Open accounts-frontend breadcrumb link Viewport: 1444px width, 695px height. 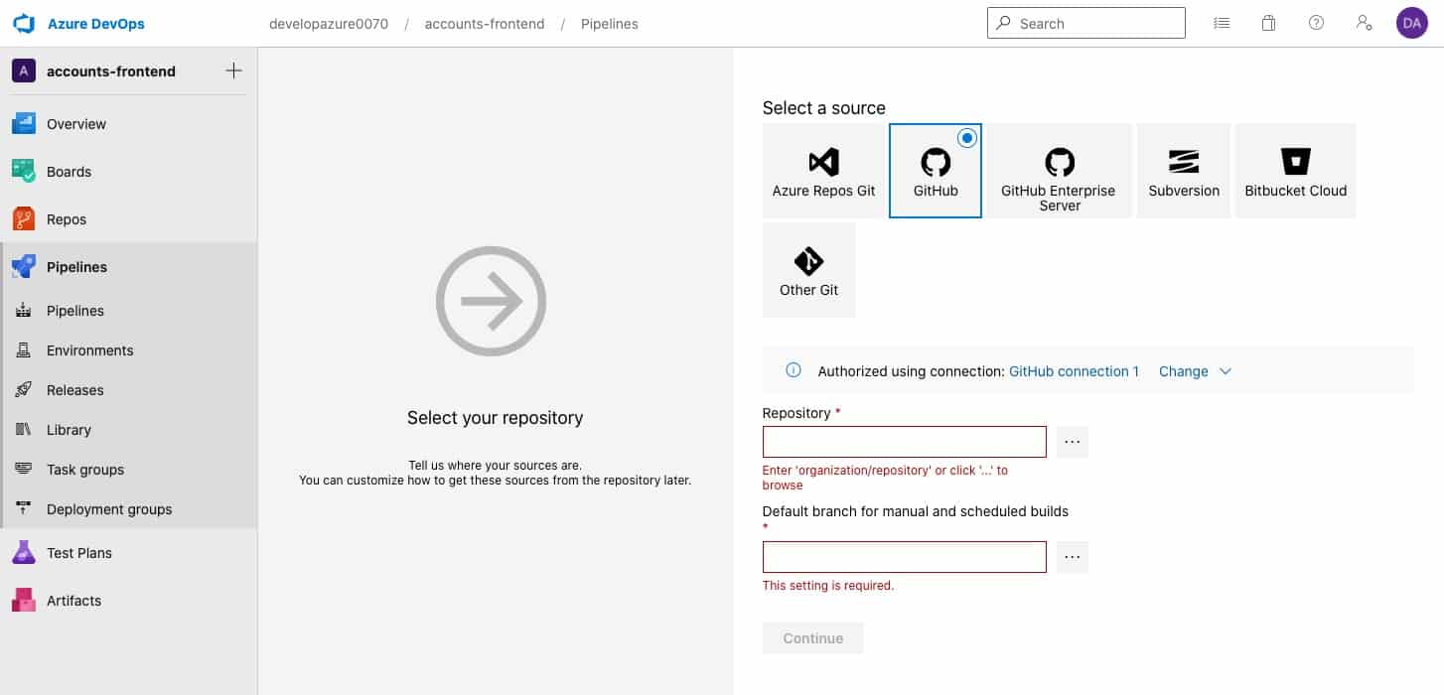485,24
